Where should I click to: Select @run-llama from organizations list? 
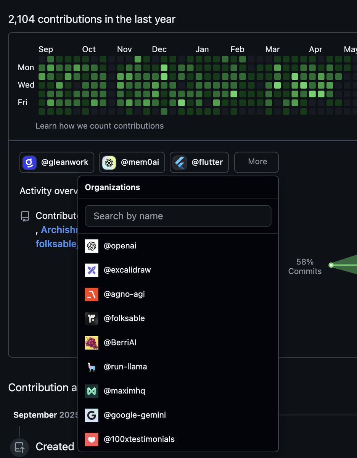click(178, 367)
